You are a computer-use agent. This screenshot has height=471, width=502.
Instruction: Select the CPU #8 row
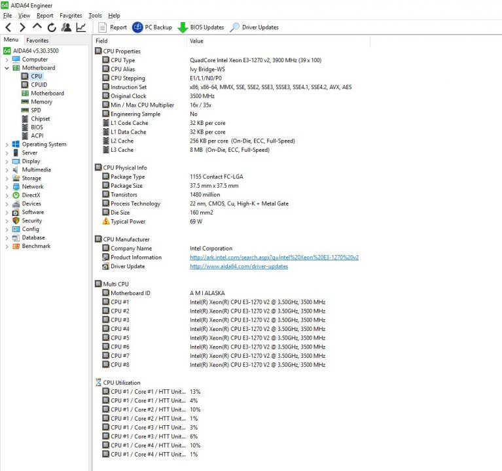213,365
